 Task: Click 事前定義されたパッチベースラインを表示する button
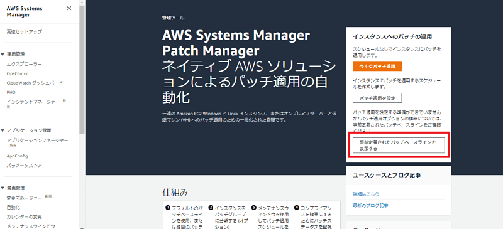pos(399,146)
